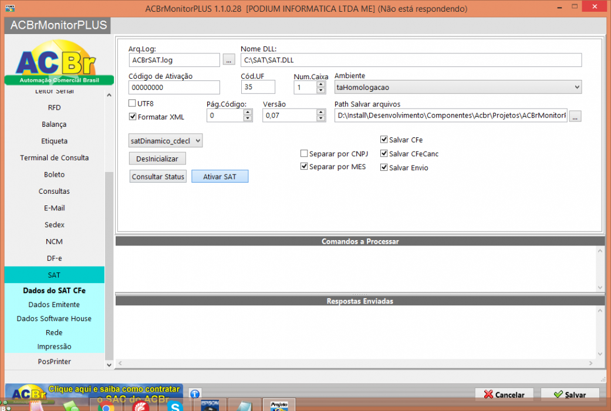Image resolution: width=611 pixels, height=411 pixels.
Task: Enable Separar por CNPJ
Action: click(304, 154)
